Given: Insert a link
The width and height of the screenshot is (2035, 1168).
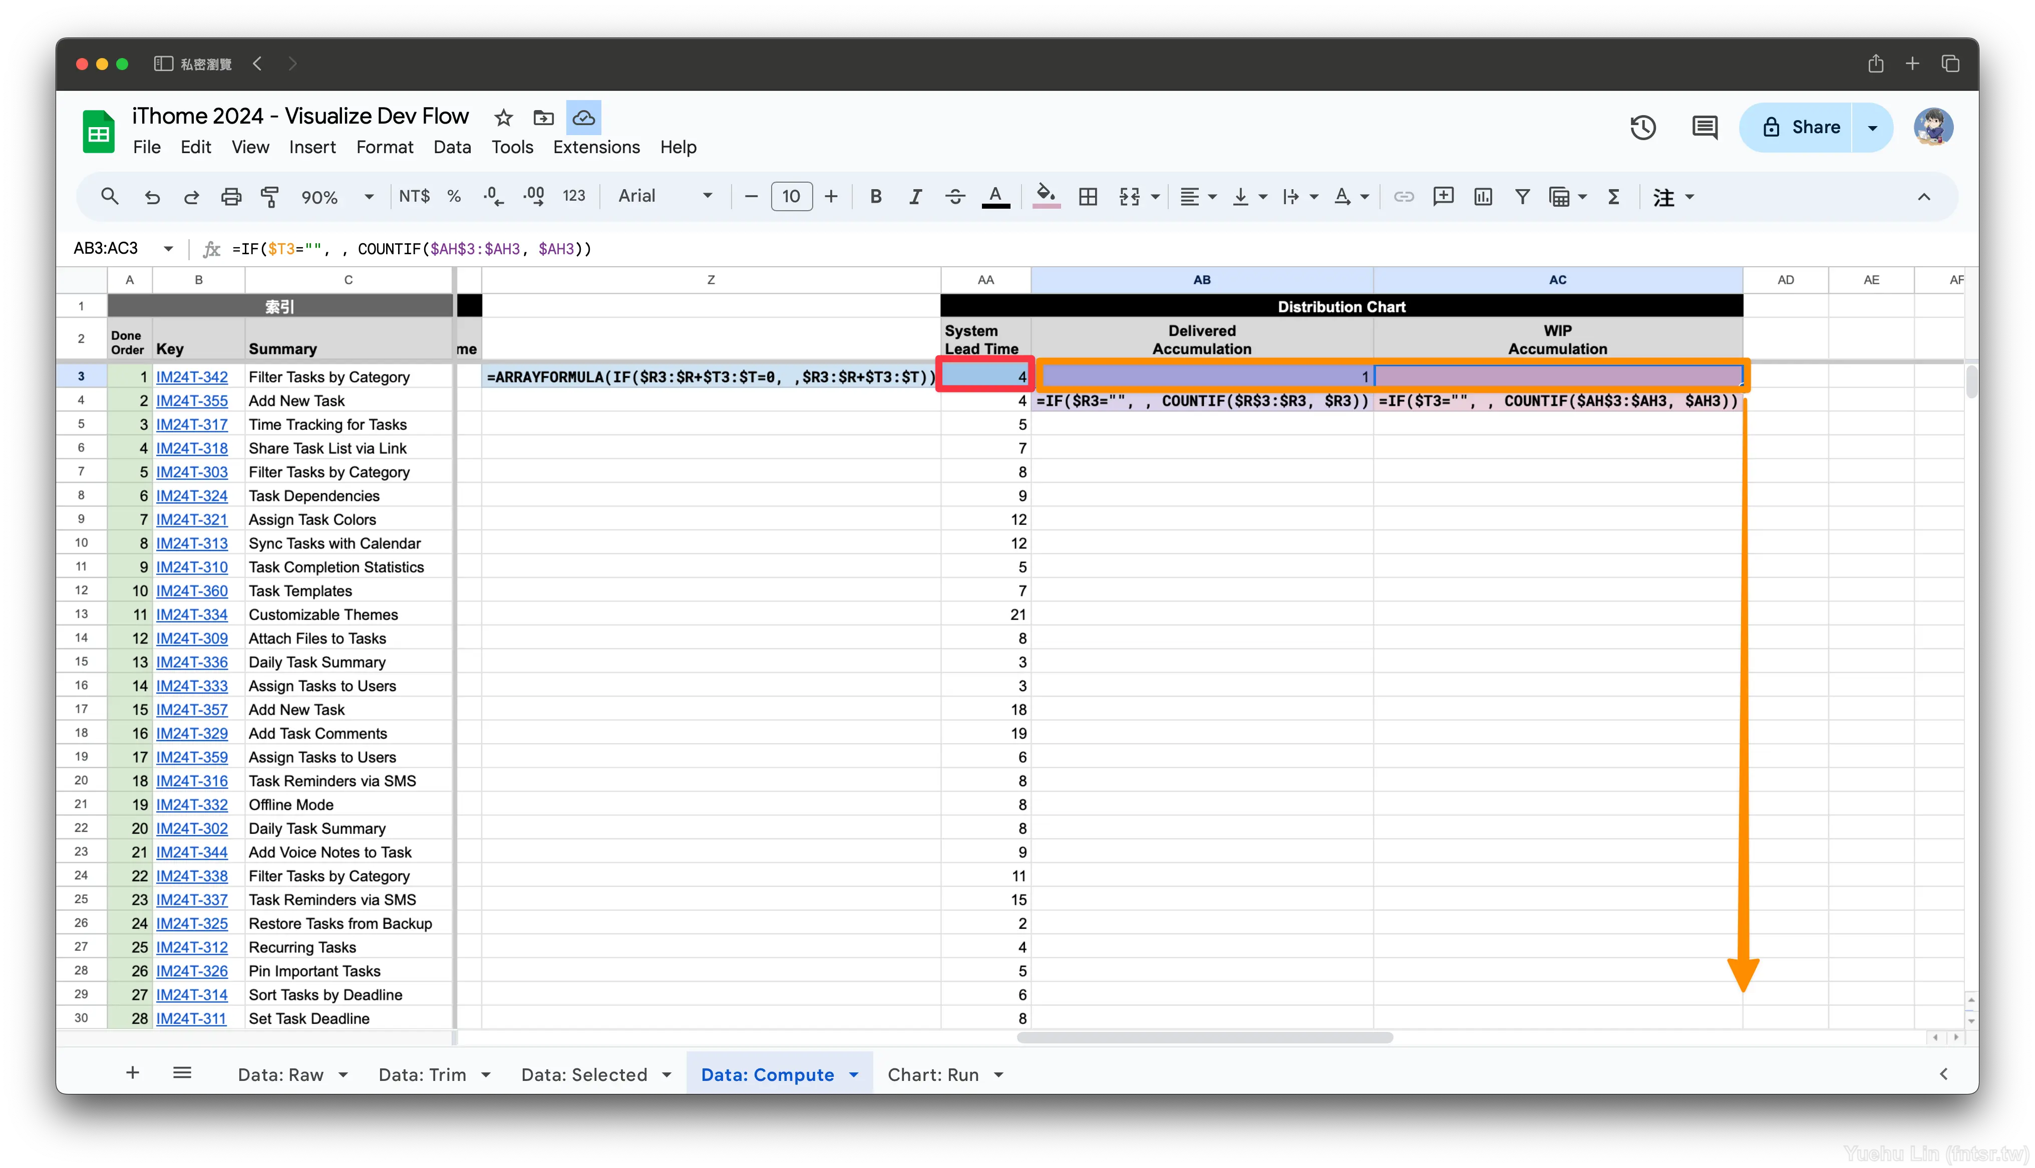Looking at the screenshot, I should (1403, 197).
